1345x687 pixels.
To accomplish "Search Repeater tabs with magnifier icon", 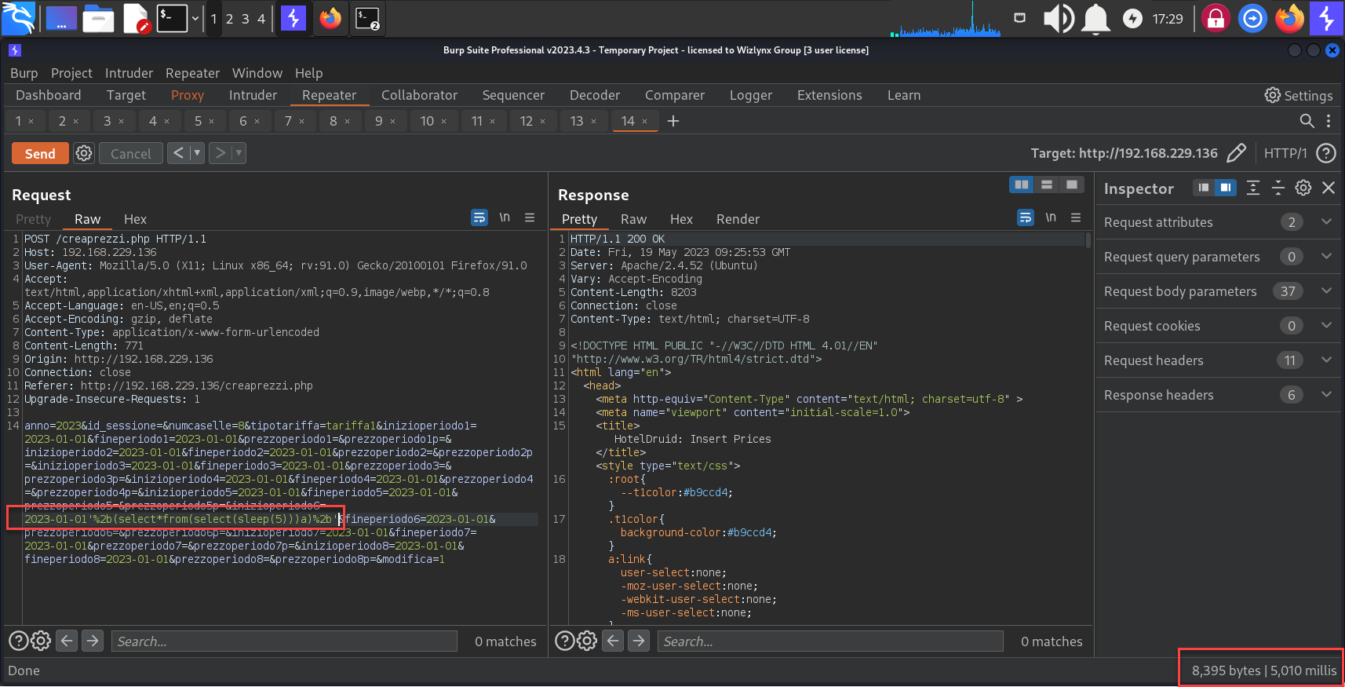I will pos(1307,121).
